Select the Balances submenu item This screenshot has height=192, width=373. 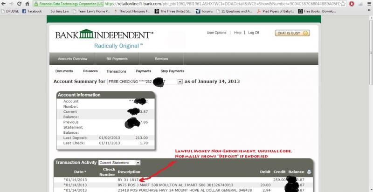[90, 71]
